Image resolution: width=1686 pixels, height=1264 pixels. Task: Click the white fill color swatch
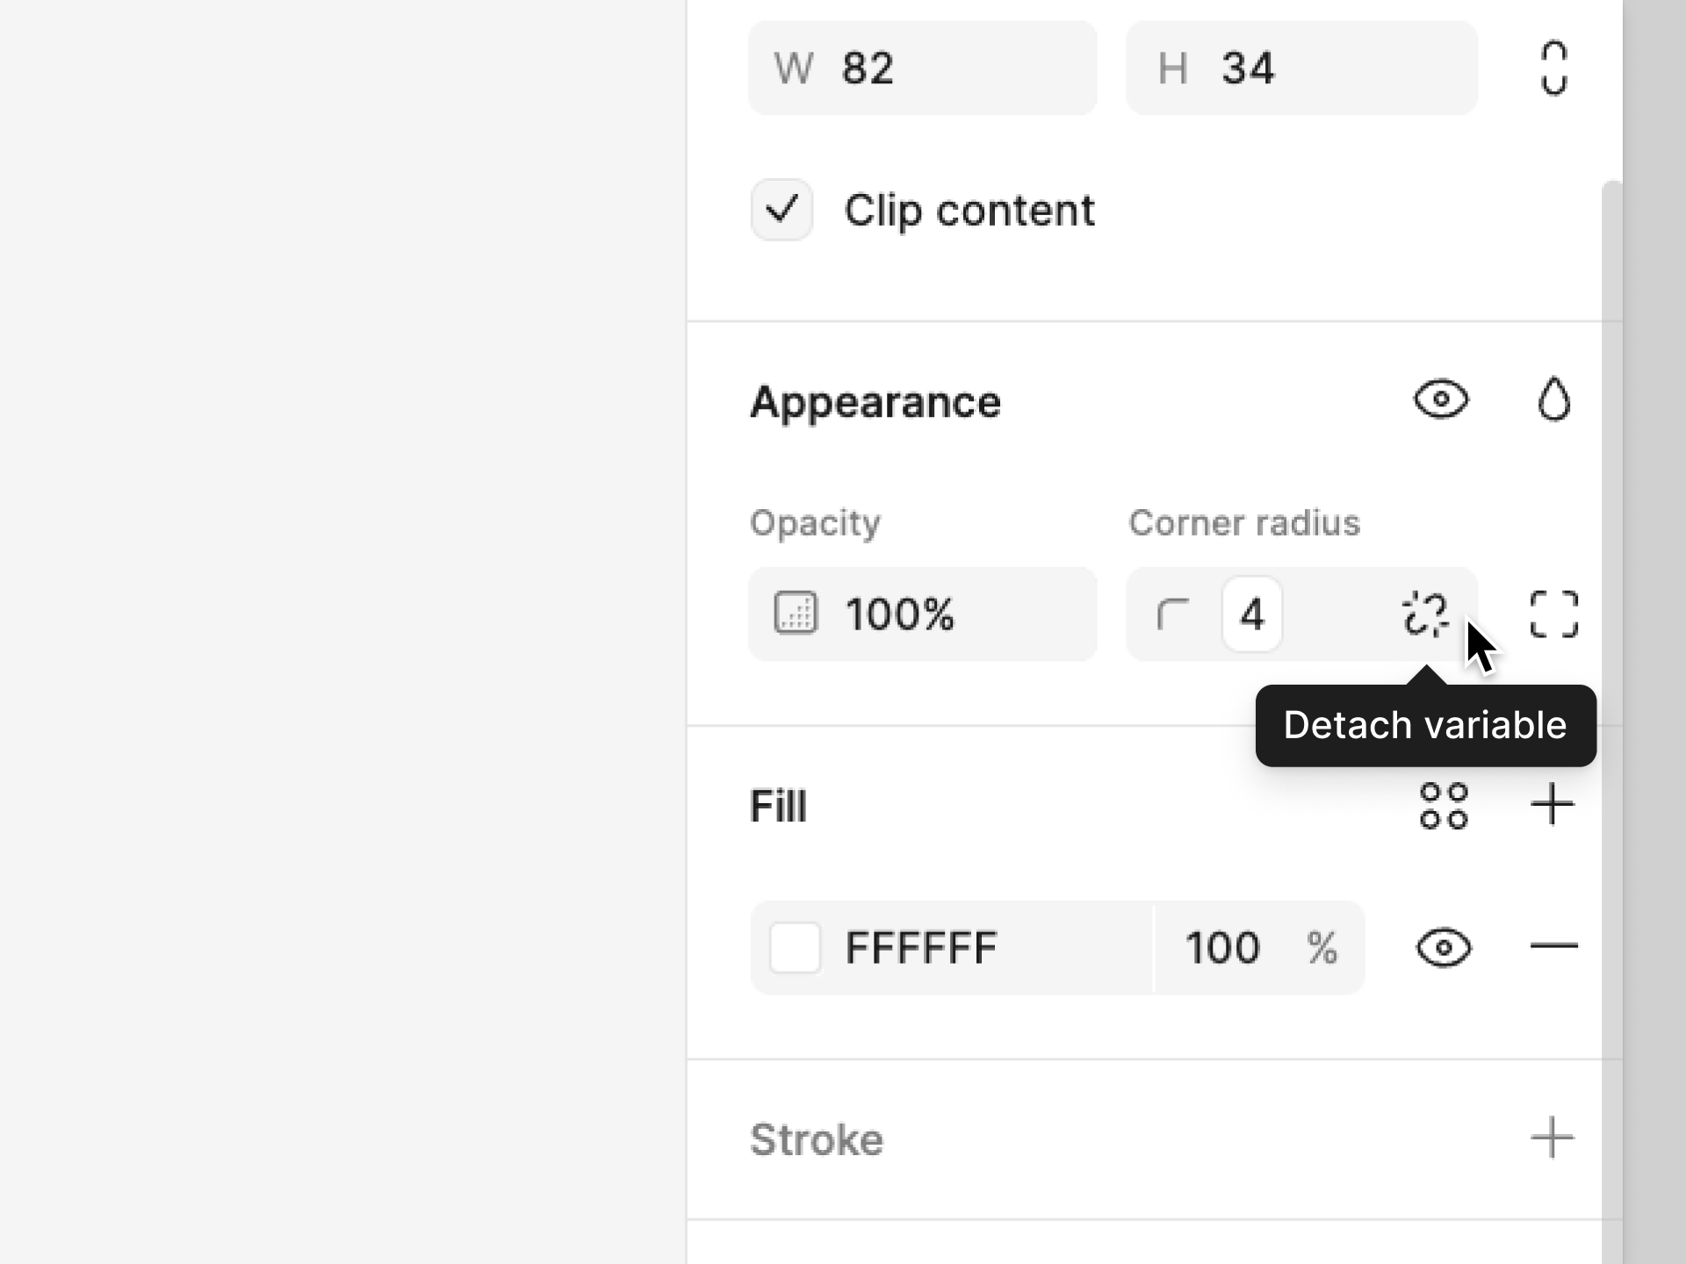tap(796, 948)
